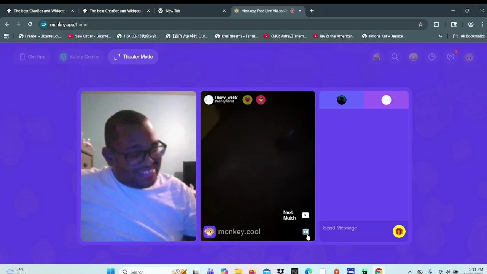The image size is (487, 274).
Task: Open the monkey profile avatar icon
Action: pos(469,57)
